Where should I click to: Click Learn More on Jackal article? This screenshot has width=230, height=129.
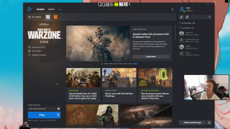tap(151, 57)
